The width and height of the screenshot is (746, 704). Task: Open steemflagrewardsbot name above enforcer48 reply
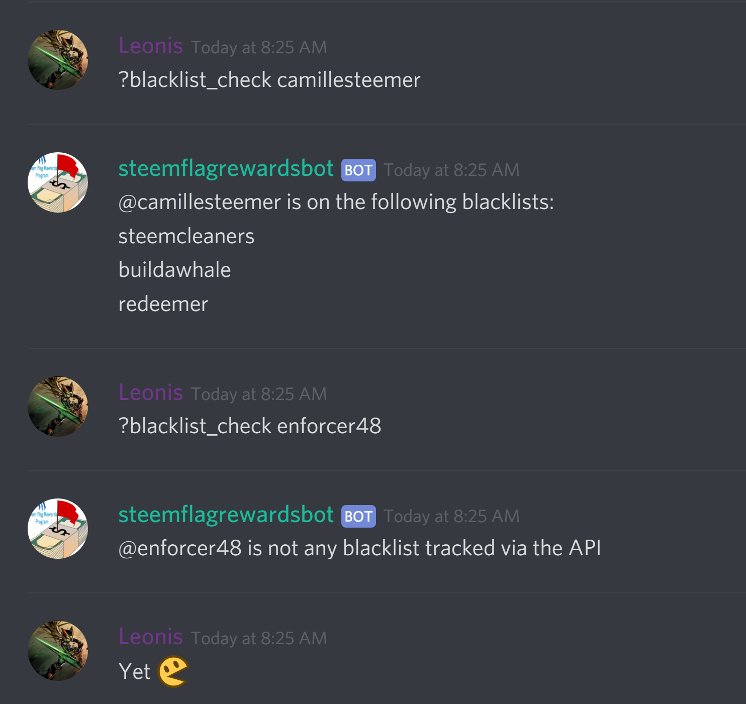(x=226, y=515)
